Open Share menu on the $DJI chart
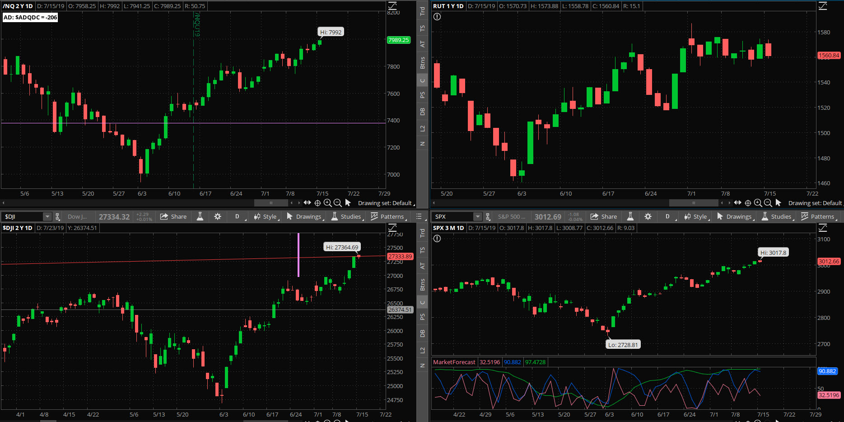Image resolution: width=844 pixels, height=422 pixels. pyautogui.click(x=173, y=216)
